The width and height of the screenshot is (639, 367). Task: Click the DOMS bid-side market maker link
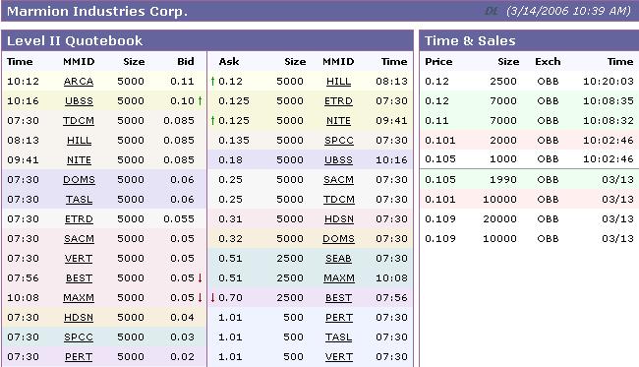(x=79, y=180)
